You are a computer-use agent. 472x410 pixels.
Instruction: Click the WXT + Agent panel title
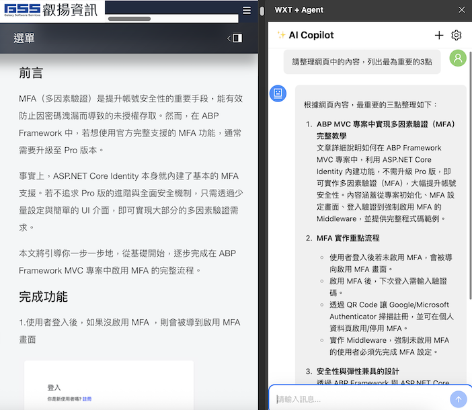coord(299,10)
